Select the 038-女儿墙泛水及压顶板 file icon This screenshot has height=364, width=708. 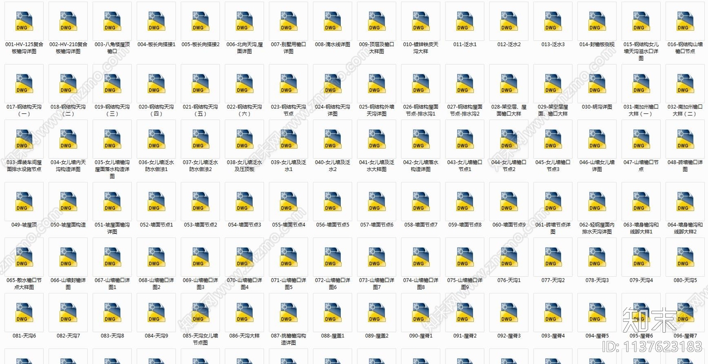pos(244,139)
